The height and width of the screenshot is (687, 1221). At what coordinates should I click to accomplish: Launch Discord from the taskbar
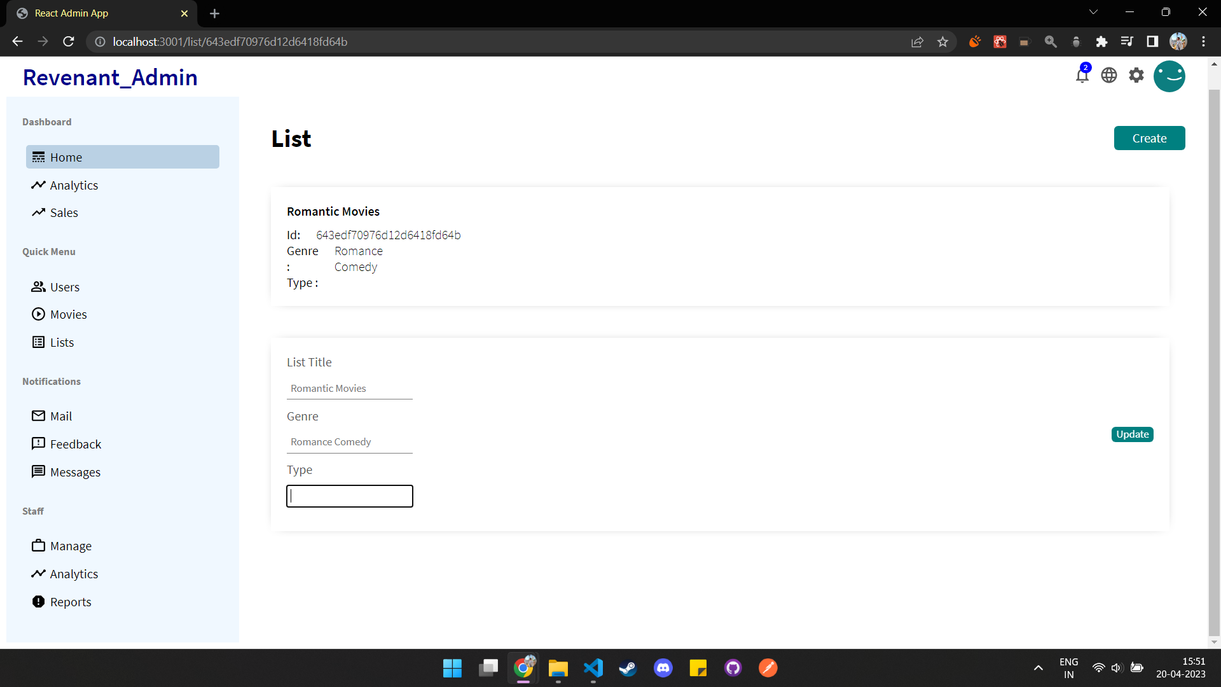pos(663,668)
